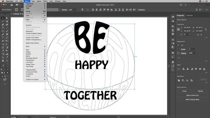
Task: Click flip horizontally in Transform section
Action: (198, 35)
